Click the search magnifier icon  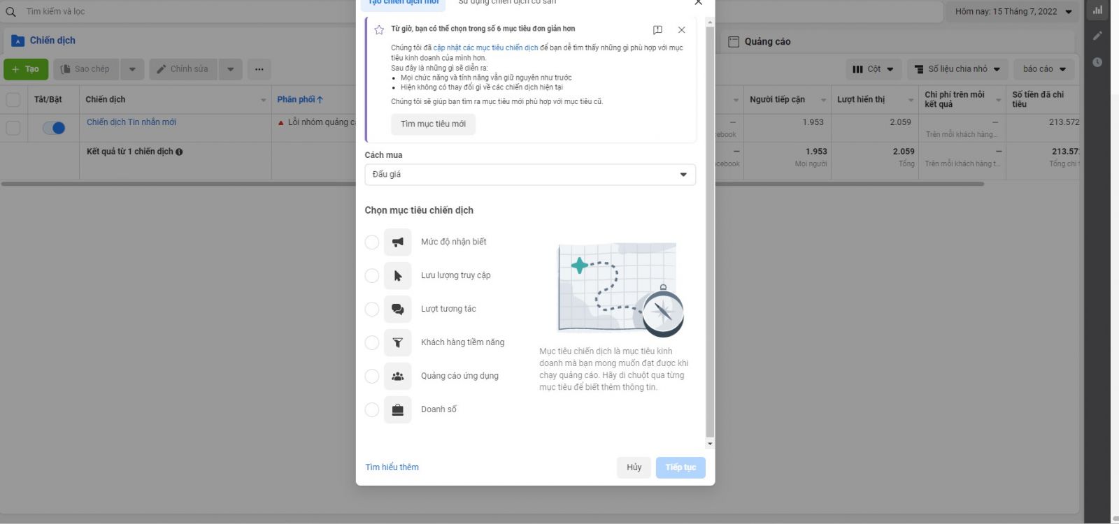[x=10, y=12]
